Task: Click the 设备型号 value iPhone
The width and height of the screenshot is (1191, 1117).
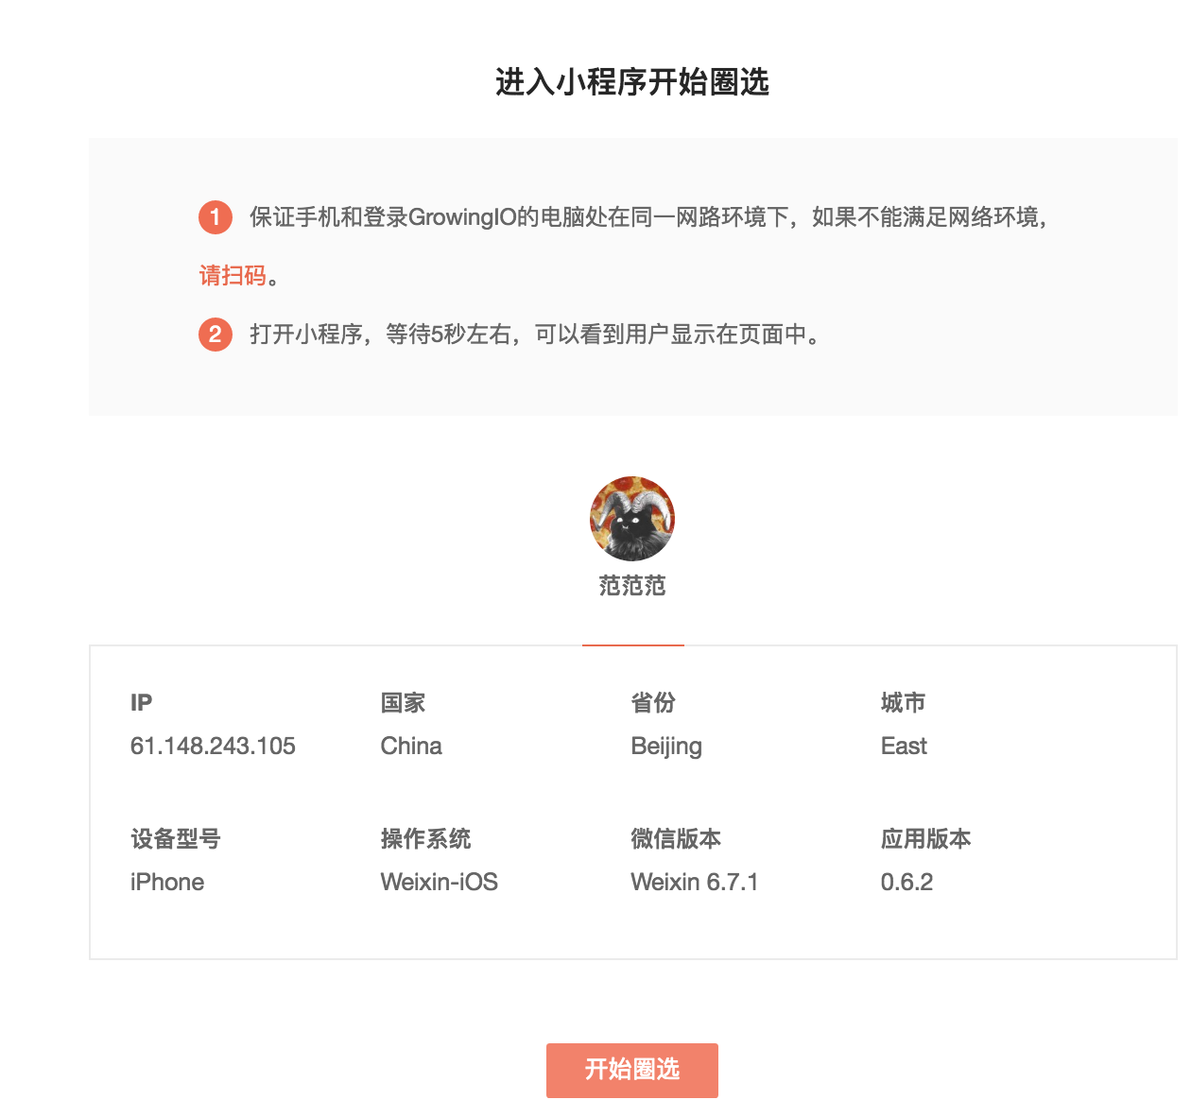Action: [167, 882]
